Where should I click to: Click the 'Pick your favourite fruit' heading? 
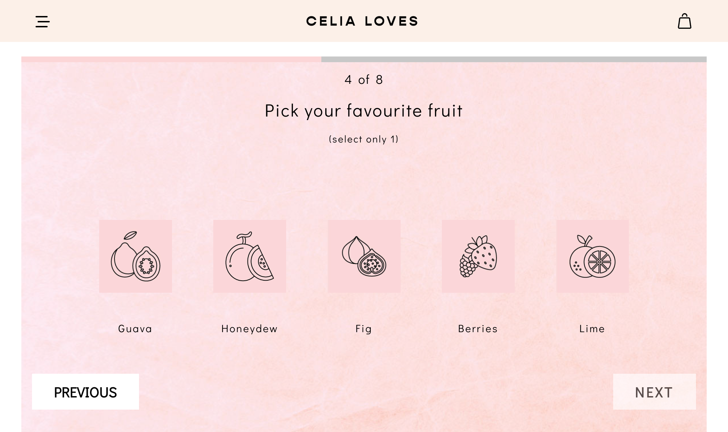(364, 111)
